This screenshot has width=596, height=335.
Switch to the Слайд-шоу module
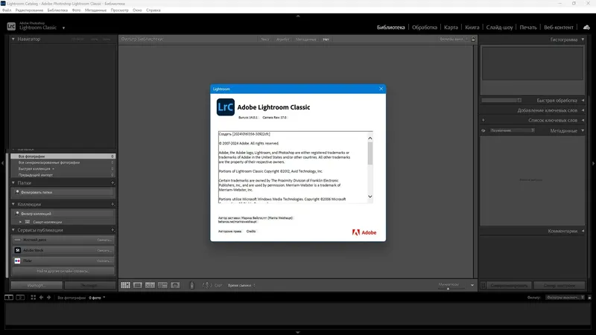(499, 28)
